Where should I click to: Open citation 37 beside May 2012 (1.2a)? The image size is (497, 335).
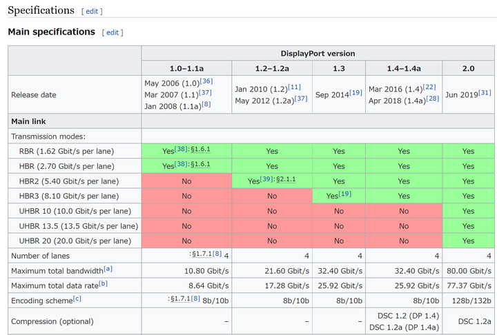[301, 98]
